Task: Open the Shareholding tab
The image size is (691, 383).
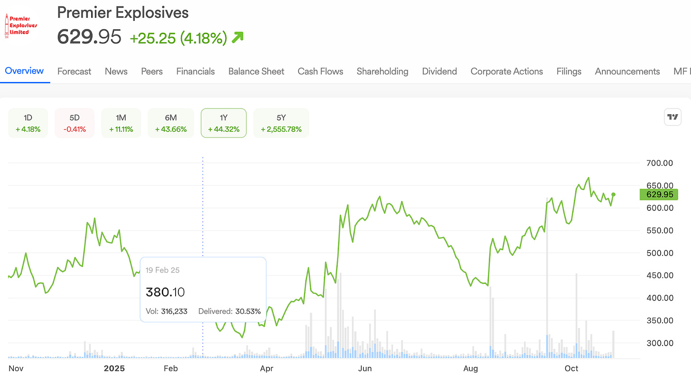Action: coord(383,72)
